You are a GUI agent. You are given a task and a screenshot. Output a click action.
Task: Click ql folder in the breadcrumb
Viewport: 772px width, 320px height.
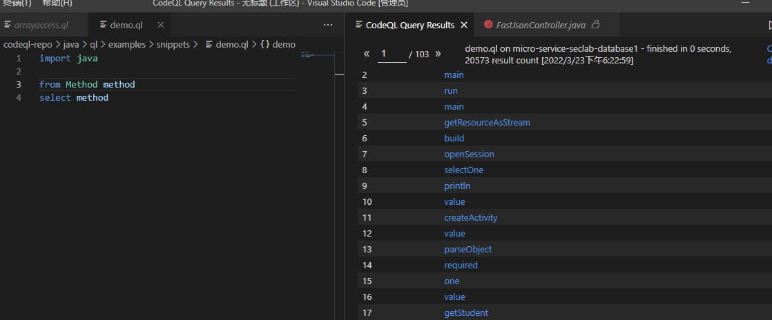point(93,44)
